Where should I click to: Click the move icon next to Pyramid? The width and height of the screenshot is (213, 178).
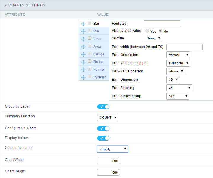(83, 77)
